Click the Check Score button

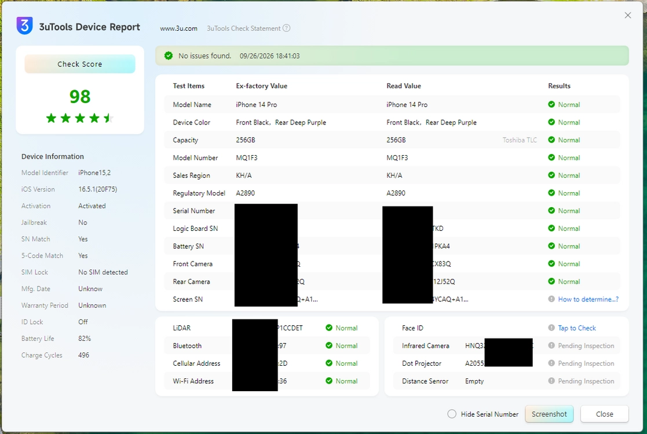coord(79,64)
